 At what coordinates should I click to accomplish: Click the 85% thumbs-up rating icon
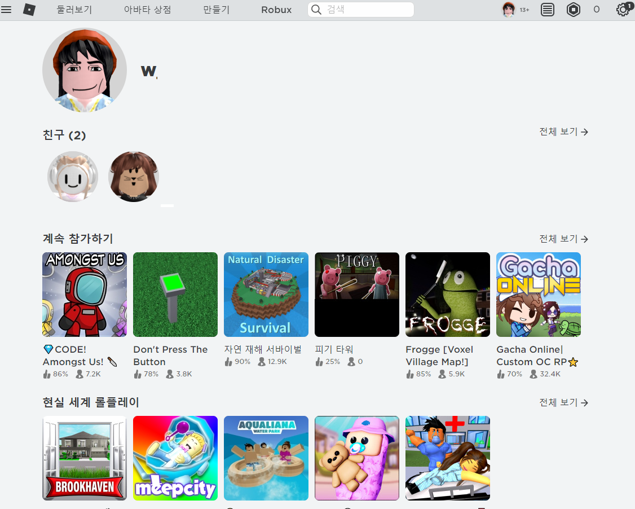pyautogui.click(x=410, y=374)
